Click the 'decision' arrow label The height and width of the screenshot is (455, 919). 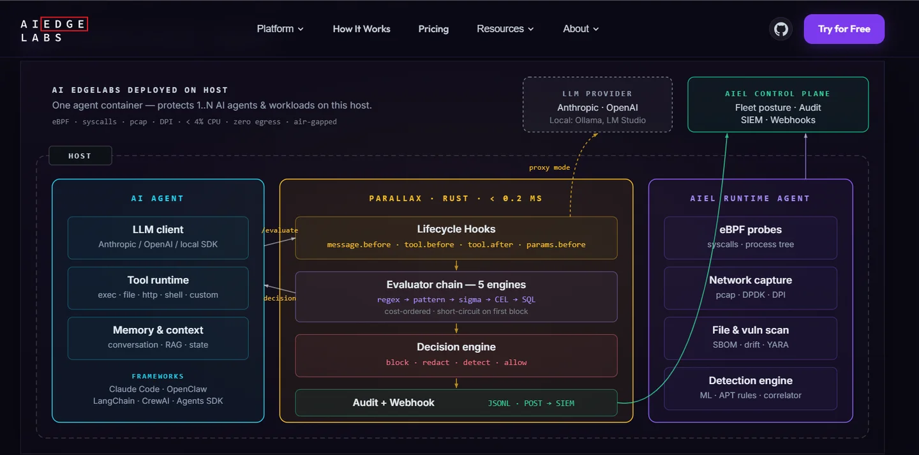point(280,298)
